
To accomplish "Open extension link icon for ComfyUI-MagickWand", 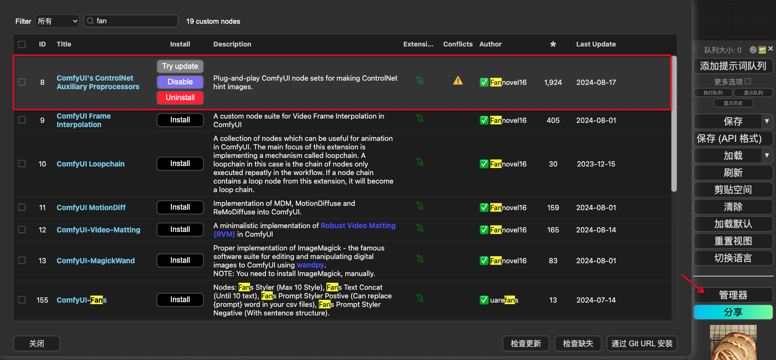I will (420, 259).
